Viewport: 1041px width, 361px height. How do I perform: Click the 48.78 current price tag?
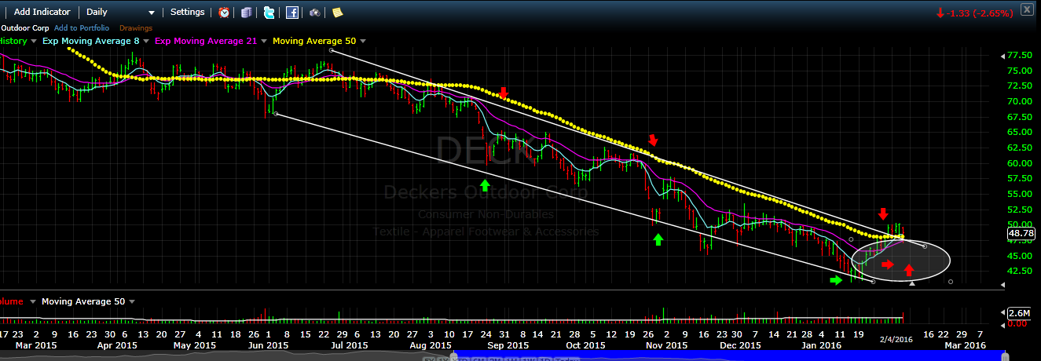(x=1021, y=233)
